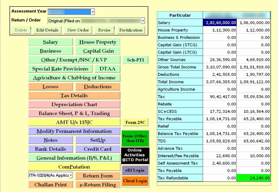Open Forms (Other than ITR)
The width and height of the screenshot is (278, 192).
click(135, 138)
